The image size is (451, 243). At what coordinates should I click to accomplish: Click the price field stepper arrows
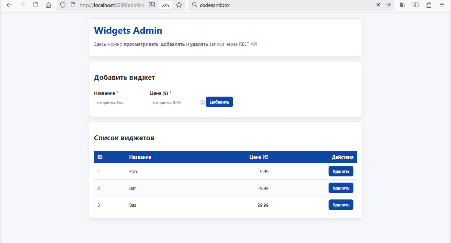202,102
